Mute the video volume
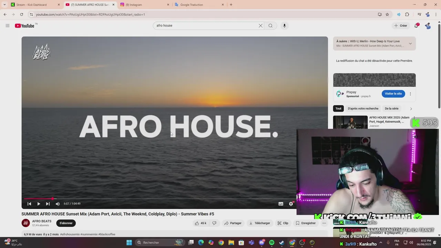This screenshot has height=248, width=441. (x=58, y=204)
